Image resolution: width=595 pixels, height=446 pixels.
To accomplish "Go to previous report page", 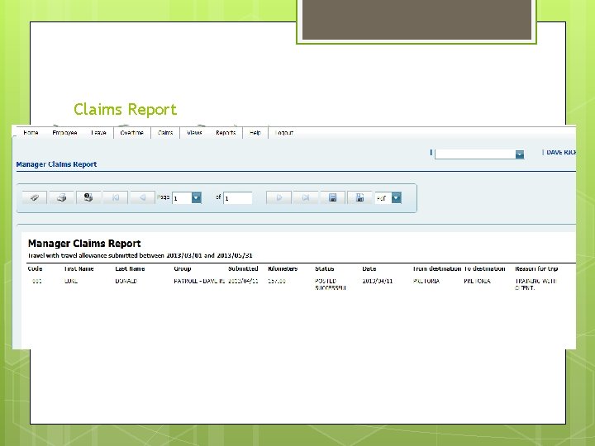I will click(x=142, y=197).
